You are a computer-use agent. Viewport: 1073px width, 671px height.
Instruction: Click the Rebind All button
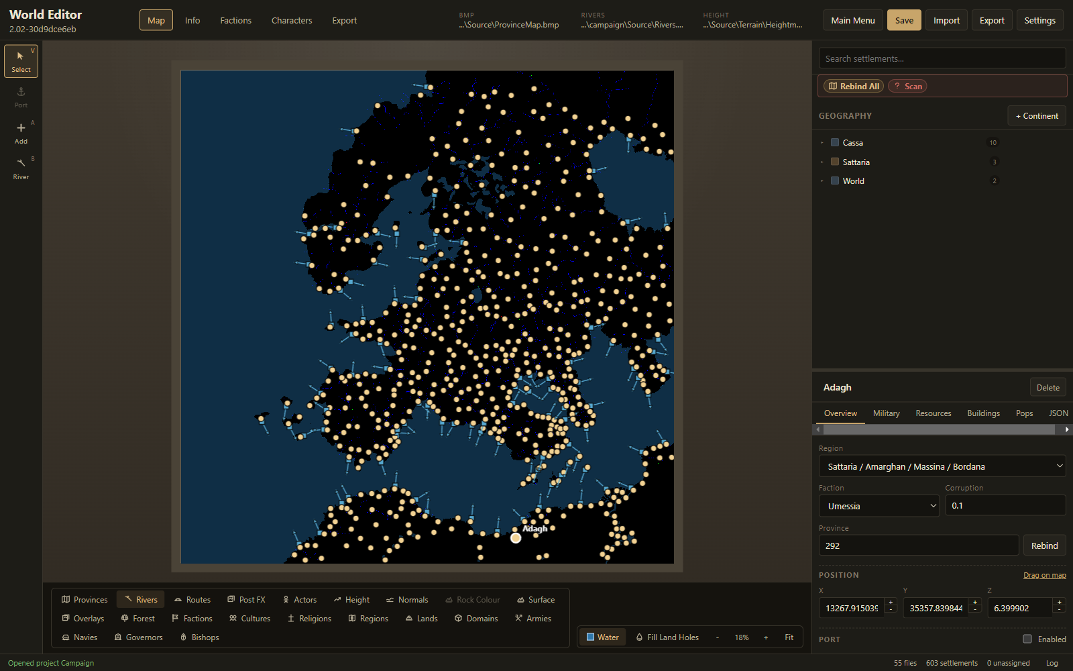point(854,86)
